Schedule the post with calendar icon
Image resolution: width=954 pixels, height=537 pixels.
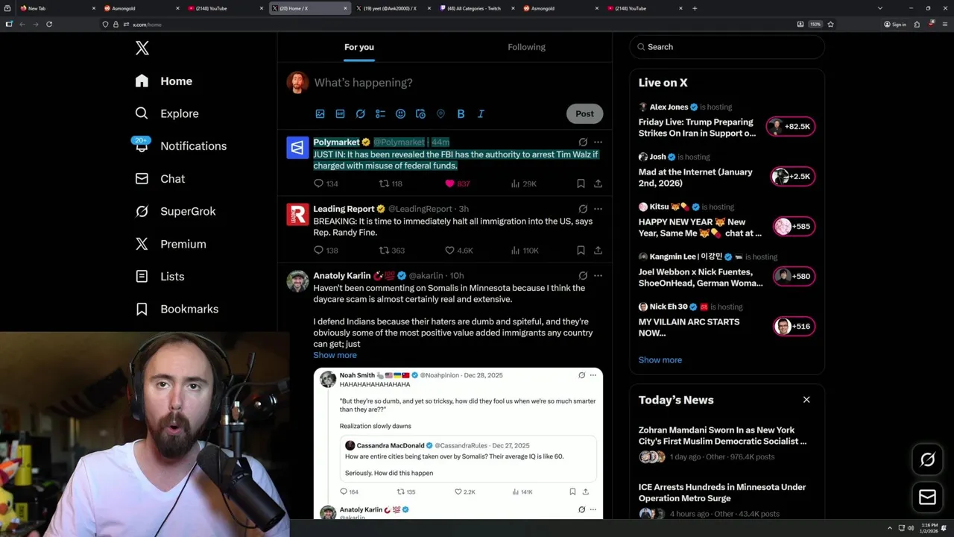[x=420, y=114]
